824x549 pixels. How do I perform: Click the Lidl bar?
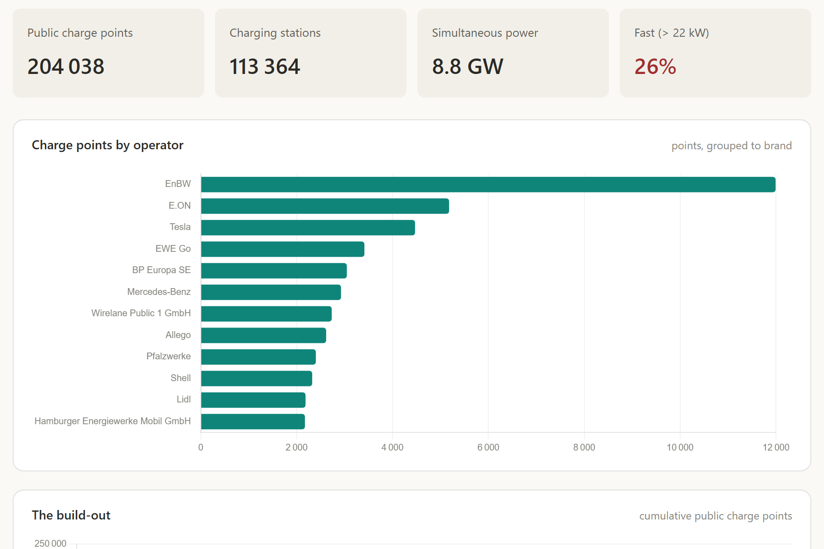(x=253, y=400)
